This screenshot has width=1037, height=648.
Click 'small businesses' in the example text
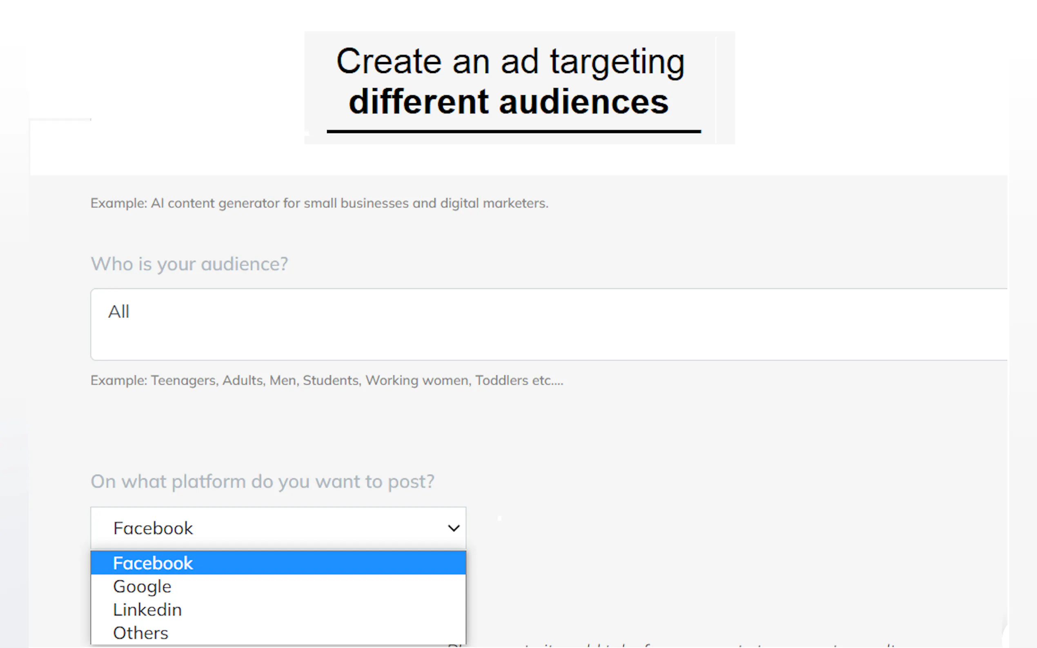tap(356, 203)
